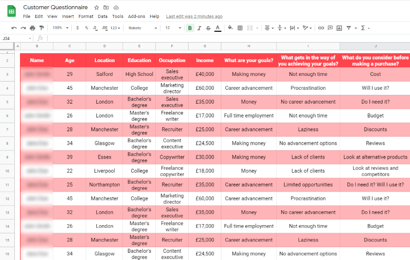Click the Customer Questionnaire title

click(x=55, y=7)
